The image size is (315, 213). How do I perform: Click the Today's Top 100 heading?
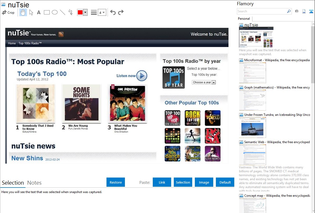point(42,74)
